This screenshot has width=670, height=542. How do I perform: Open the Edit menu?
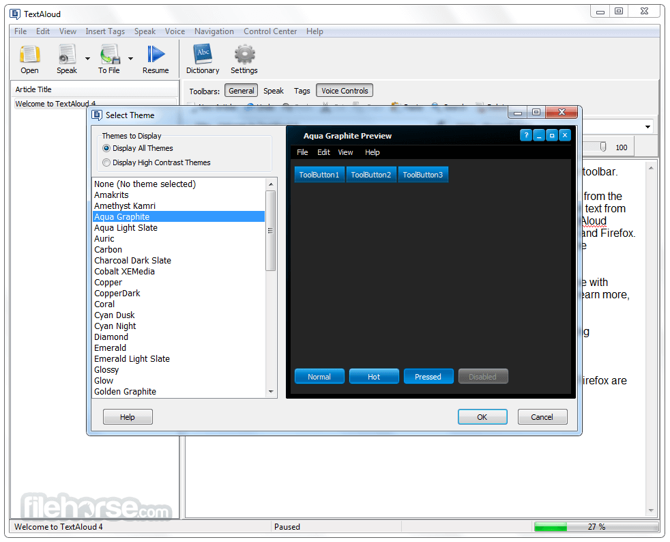[43, 31]
